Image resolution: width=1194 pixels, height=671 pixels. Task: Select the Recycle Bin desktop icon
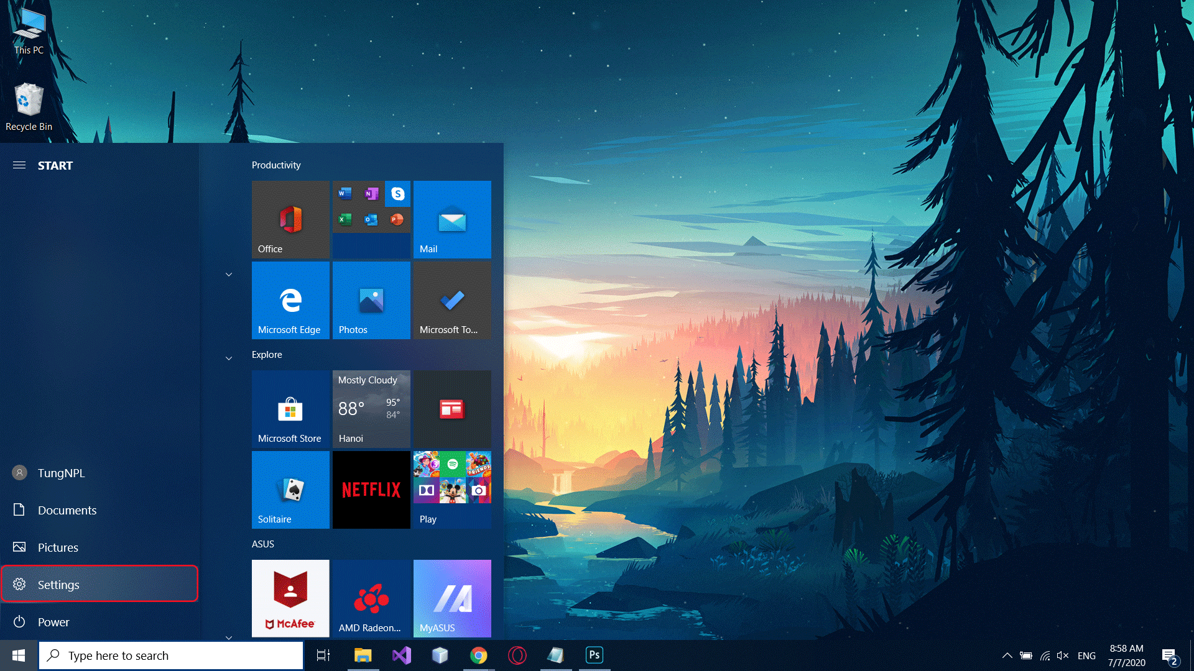[x=29, y=107]
